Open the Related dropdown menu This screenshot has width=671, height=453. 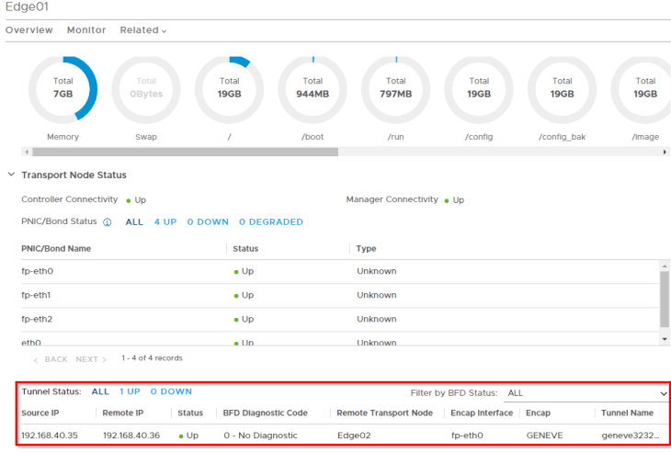tap(142, 30)
